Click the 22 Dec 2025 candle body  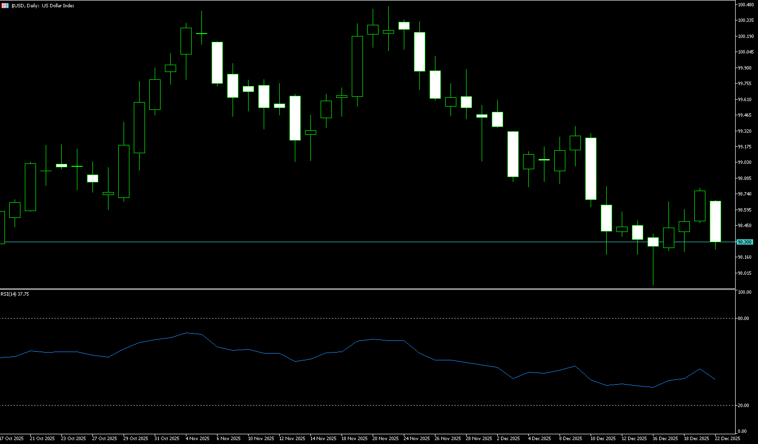(x=715, y=221)
